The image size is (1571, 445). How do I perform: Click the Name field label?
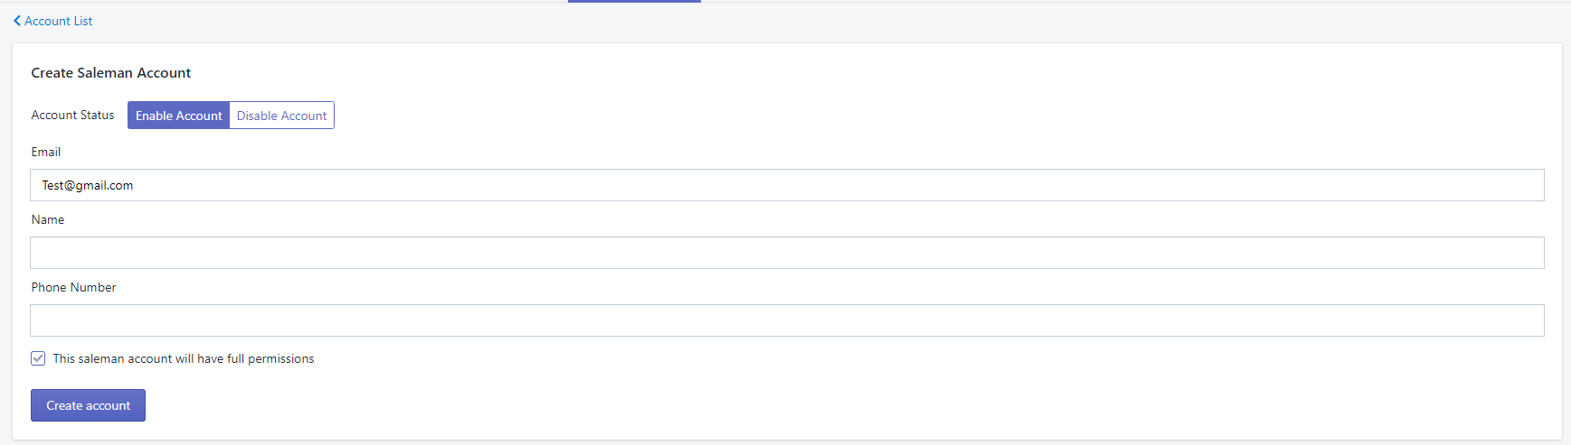[x=48, y=219]
